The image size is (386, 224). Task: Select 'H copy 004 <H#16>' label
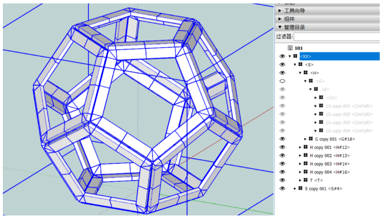(x=330, y=172)
